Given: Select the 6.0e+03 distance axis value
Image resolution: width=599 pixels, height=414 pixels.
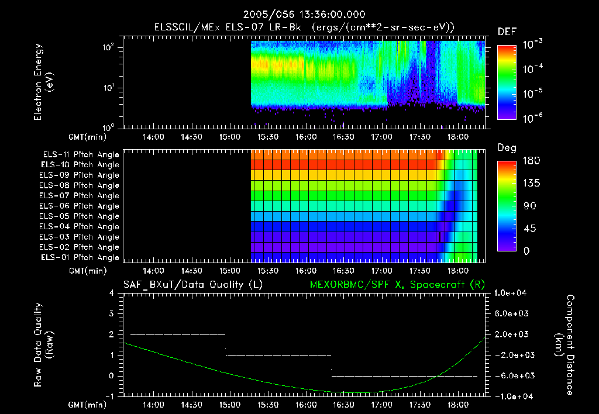Looking at the screenshot, I should [x=511, y=314].
